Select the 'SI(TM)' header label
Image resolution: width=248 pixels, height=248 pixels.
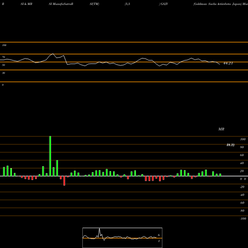point(94,4)
